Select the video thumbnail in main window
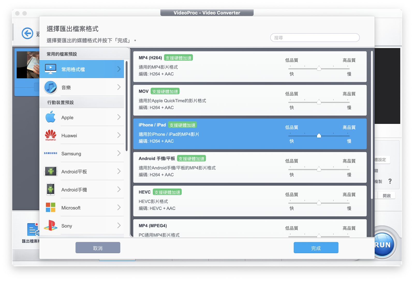 click(x=28, y=65)
